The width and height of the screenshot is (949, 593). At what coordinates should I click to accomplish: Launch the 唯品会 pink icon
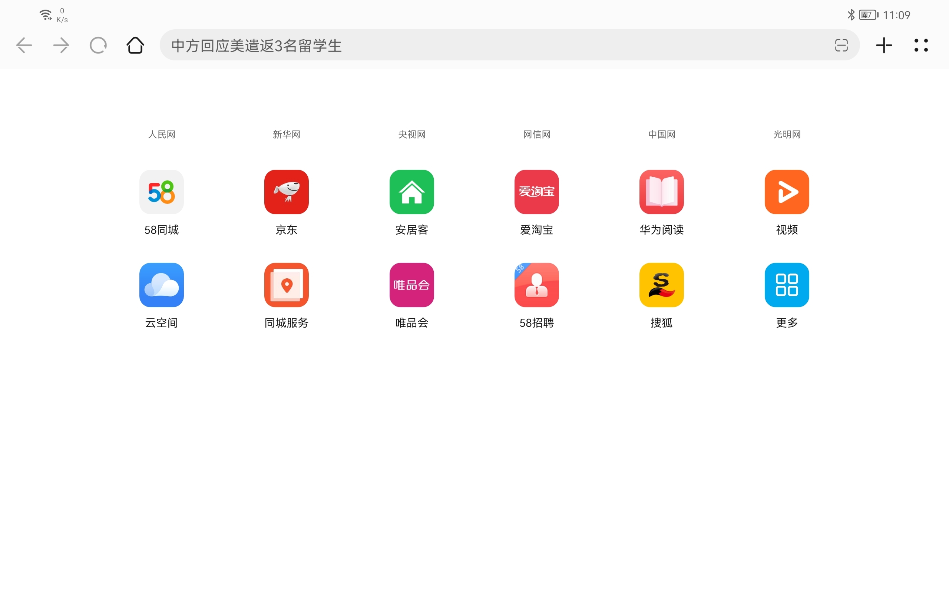click(x=412, y=285)
